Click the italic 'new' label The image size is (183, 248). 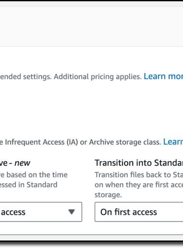click(x=22, y=163)
